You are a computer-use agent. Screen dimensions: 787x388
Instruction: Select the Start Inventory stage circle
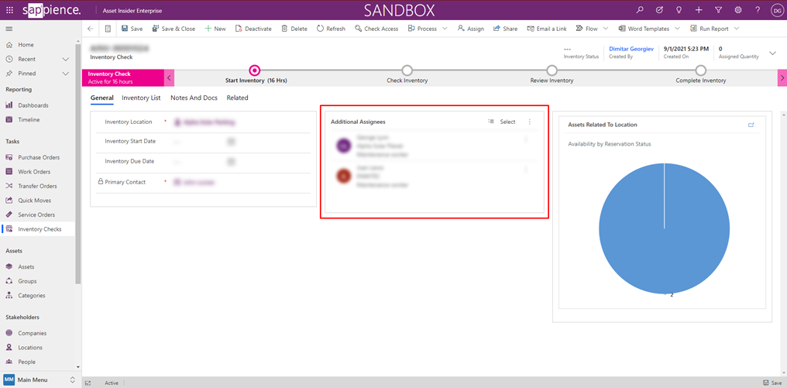[255, 70]
